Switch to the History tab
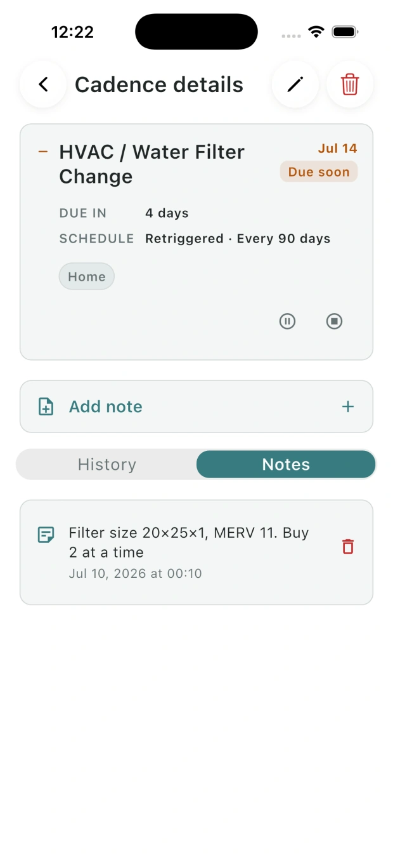This screenshot has height=856, width=393. (x=106, y=464)
